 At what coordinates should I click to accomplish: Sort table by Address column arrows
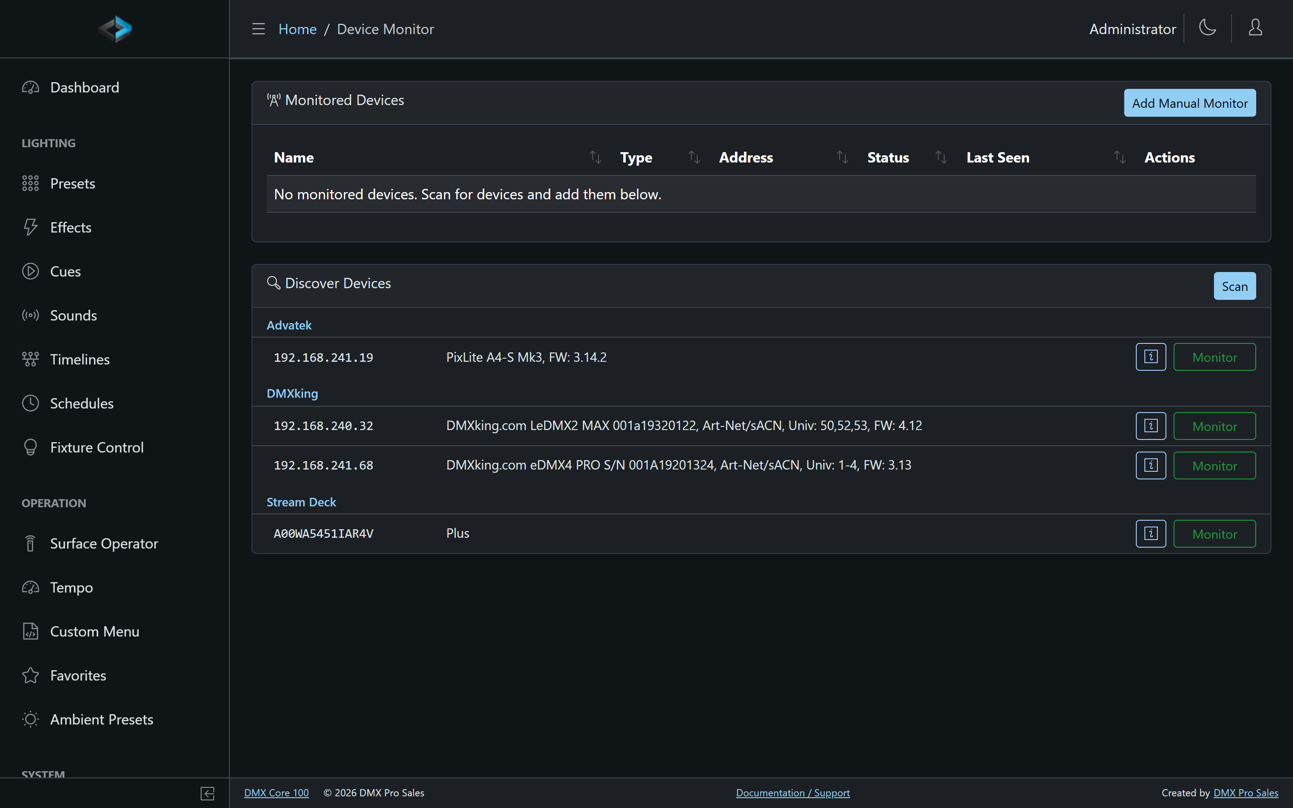pyautogui.click(x=842, y=157)
